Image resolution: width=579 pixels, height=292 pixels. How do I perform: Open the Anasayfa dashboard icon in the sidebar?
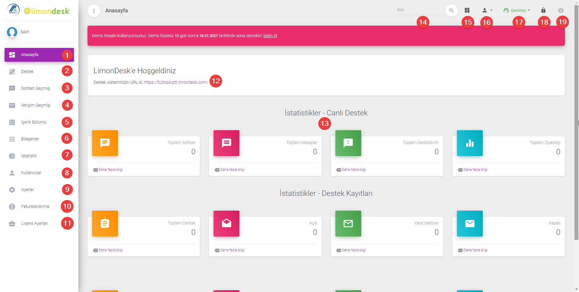coord(12,55)
